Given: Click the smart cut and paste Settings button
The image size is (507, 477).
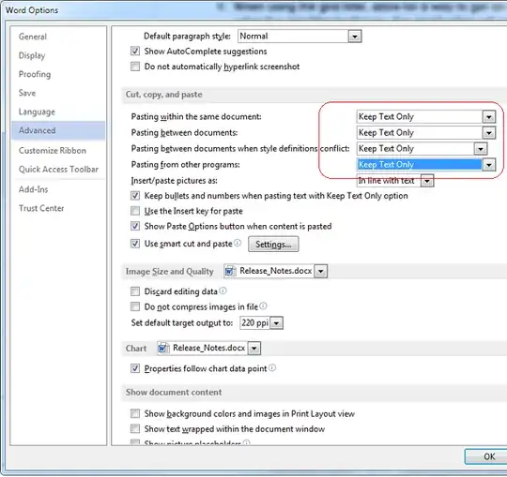Looking at the screenshot, I should tap(273, 244).
